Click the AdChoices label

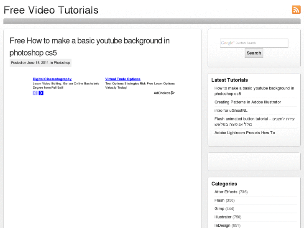162,93
